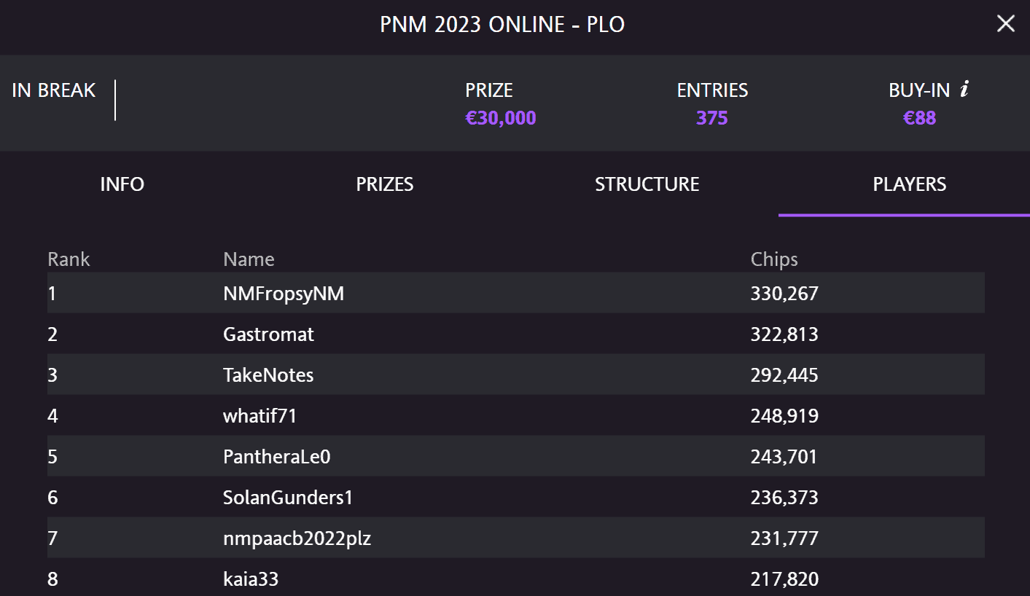Select the Gastromat player row
Image resolution: width=1030 pixels, height=596 pixels.
(x=516, y=334)
